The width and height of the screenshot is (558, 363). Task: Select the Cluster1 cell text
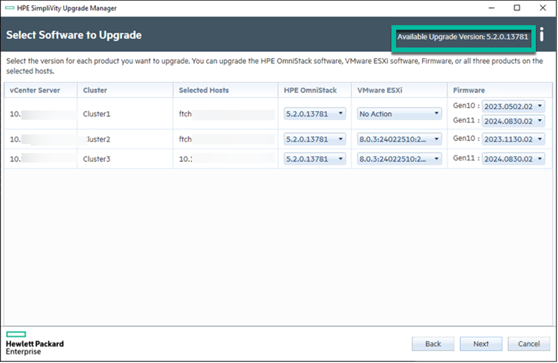tap(96, 114)
